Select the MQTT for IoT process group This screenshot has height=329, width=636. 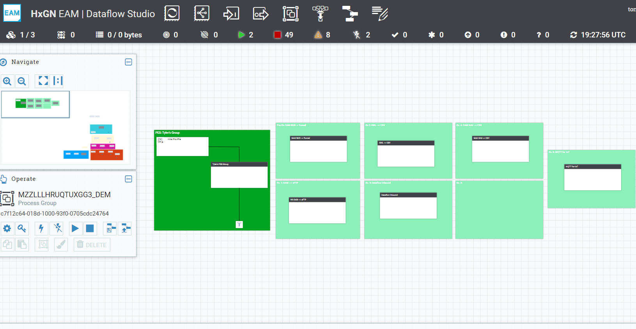click(x=593, y=177)
